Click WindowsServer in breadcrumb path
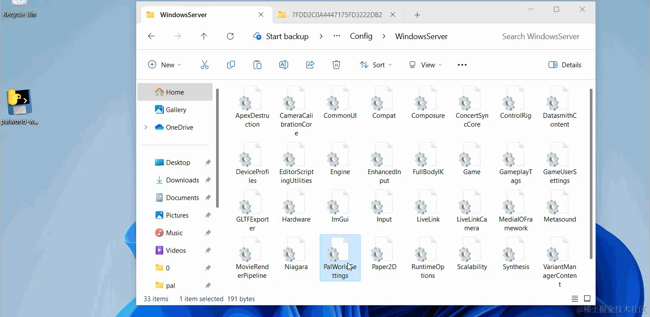This screenshot has width=650, height=317. [421, 36]
